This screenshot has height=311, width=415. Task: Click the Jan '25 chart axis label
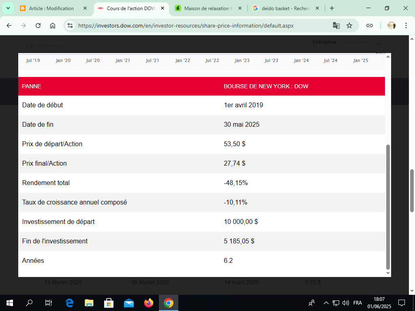360,60
